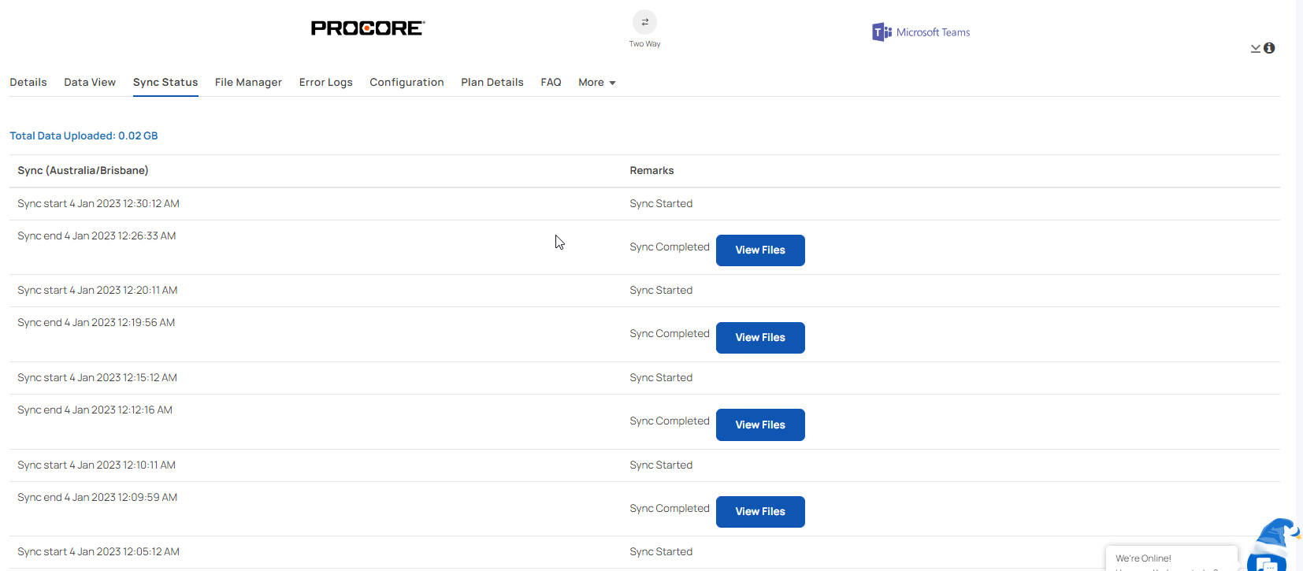1303x571 pixels.
Task: Open the Plan Details tab
Action: click(492, 83)
